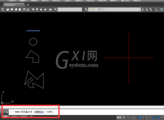Open isometric drafting dropdown arrow
Viewport: 164px width, 120px height.
pyautogui.click(x=150, y=118)
